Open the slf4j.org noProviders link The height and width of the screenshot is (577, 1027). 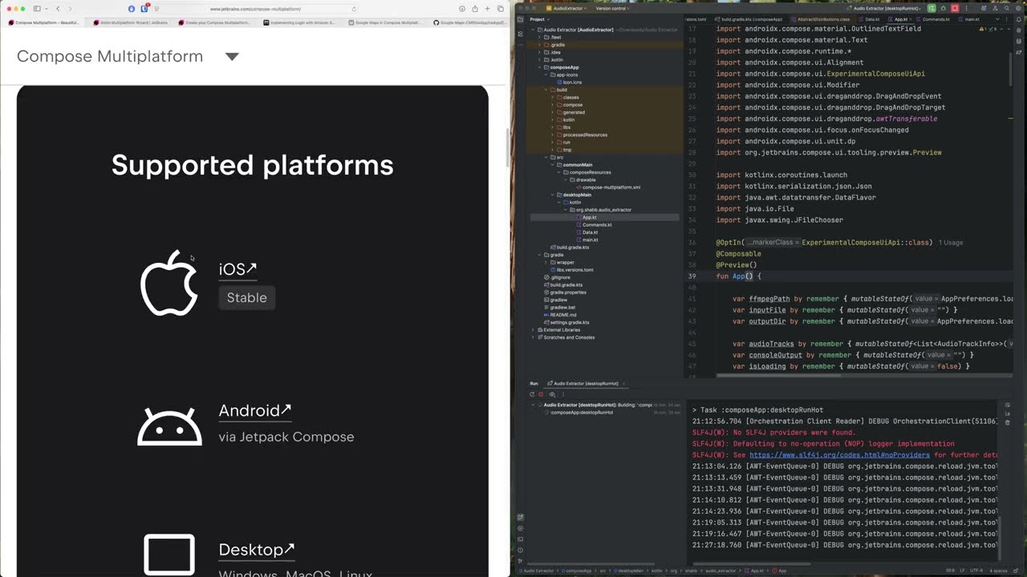pos(839,455)
